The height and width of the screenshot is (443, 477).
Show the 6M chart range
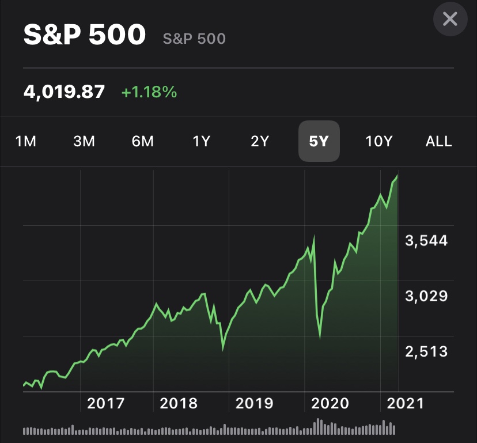click(143, 142)
